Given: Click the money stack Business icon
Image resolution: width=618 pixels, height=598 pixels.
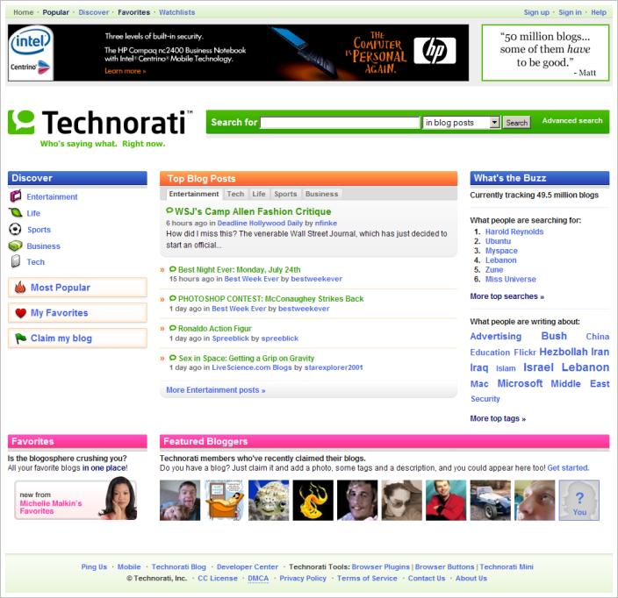Looking at the screenshot, I should coord(16,246).
